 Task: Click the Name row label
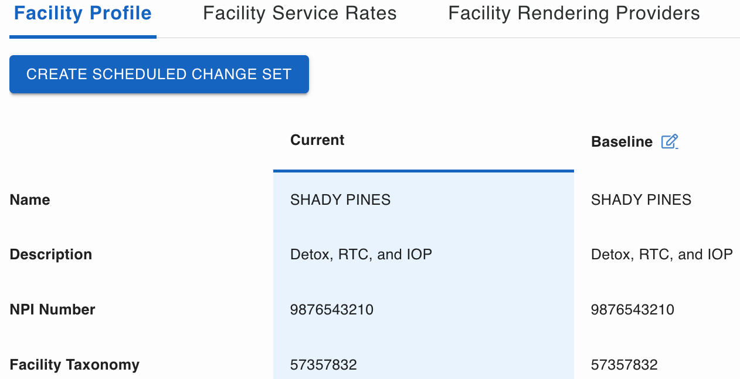click(30, 200)
